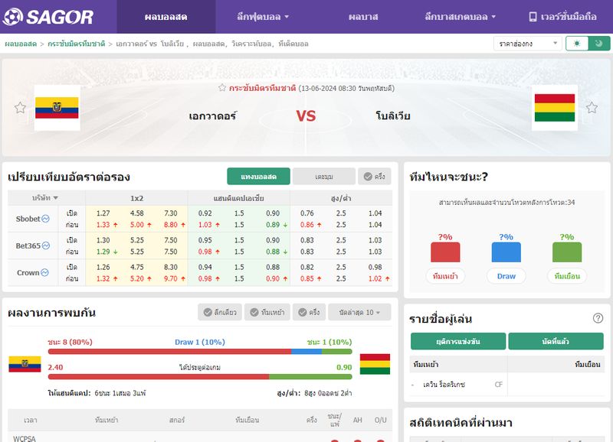Open Sbobet odds trend chart icon
This screenshot has height=442, width=613.
tap(45, 219)
